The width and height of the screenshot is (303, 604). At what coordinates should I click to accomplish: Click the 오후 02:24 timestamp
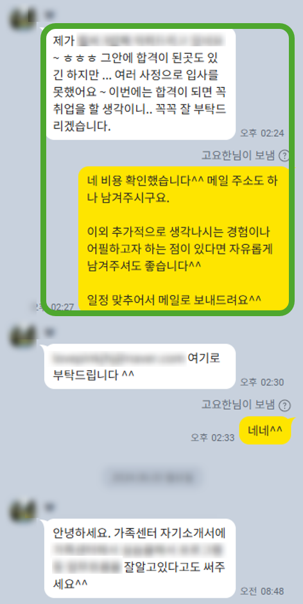(x=262, y=133)
